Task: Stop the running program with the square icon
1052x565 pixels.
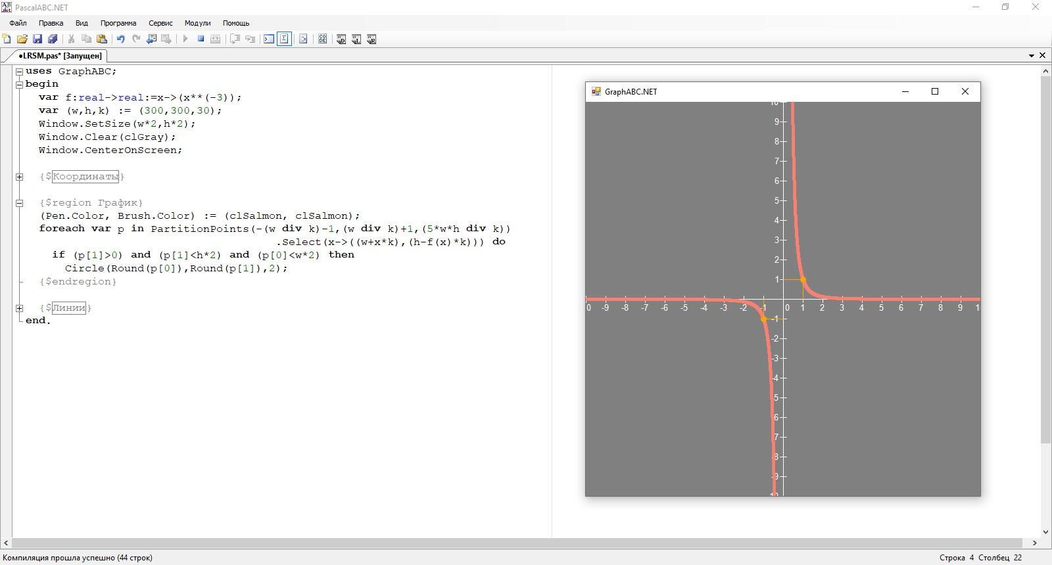Action: [201, 39]
